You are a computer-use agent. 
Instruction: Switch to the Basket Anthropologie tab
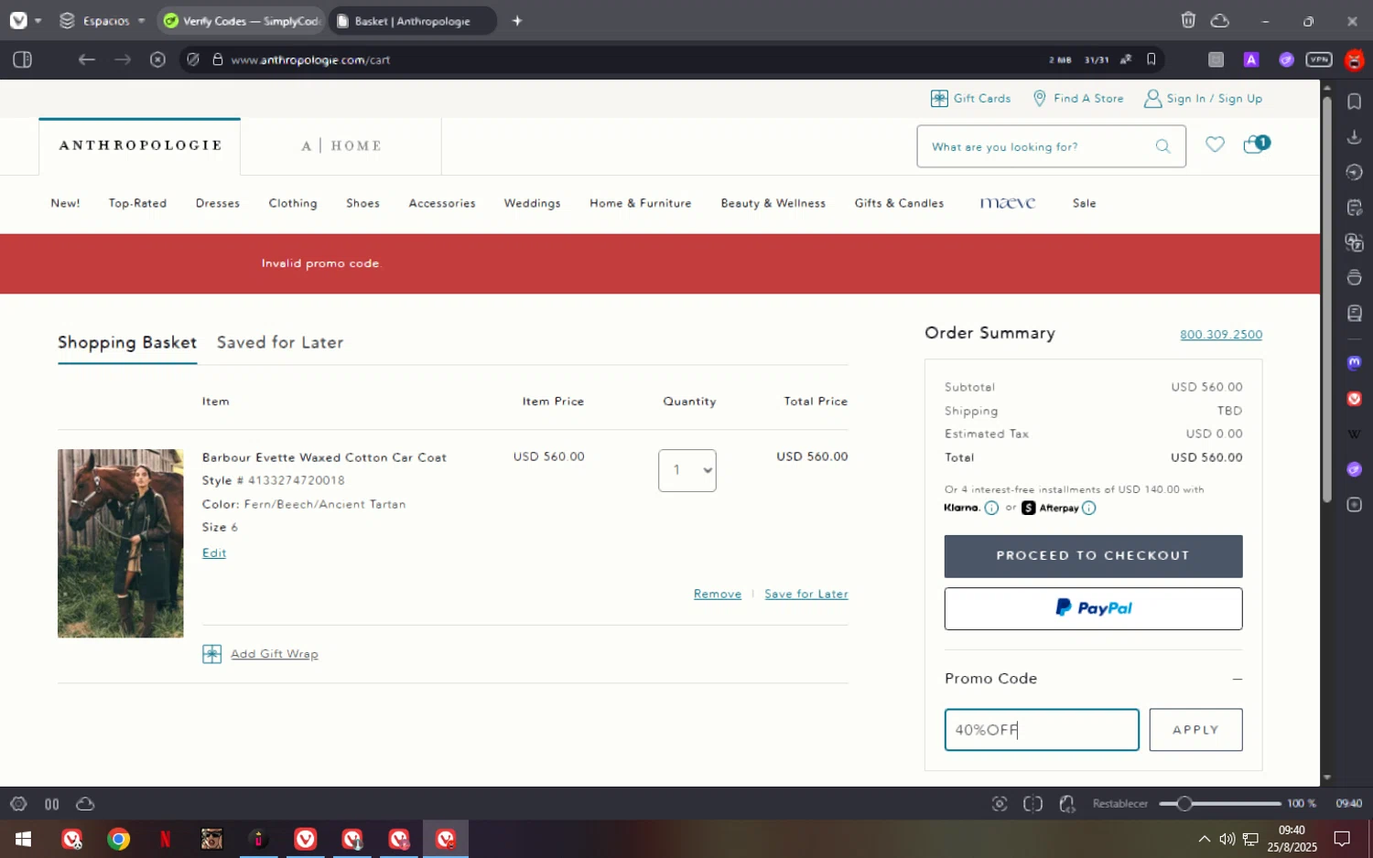[412, 20]
